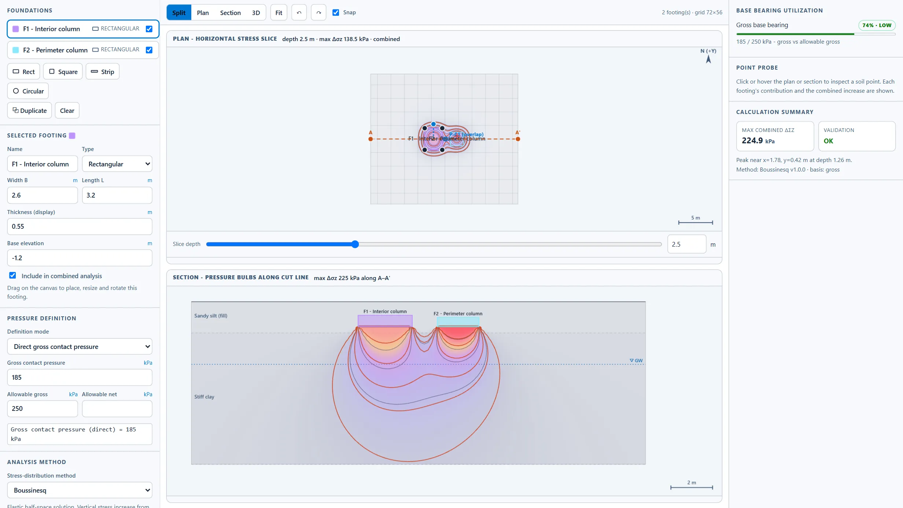The image size is (903, 508).
Task: Select F2 - Perimeter column in foundations list
Action: point(83,50)
